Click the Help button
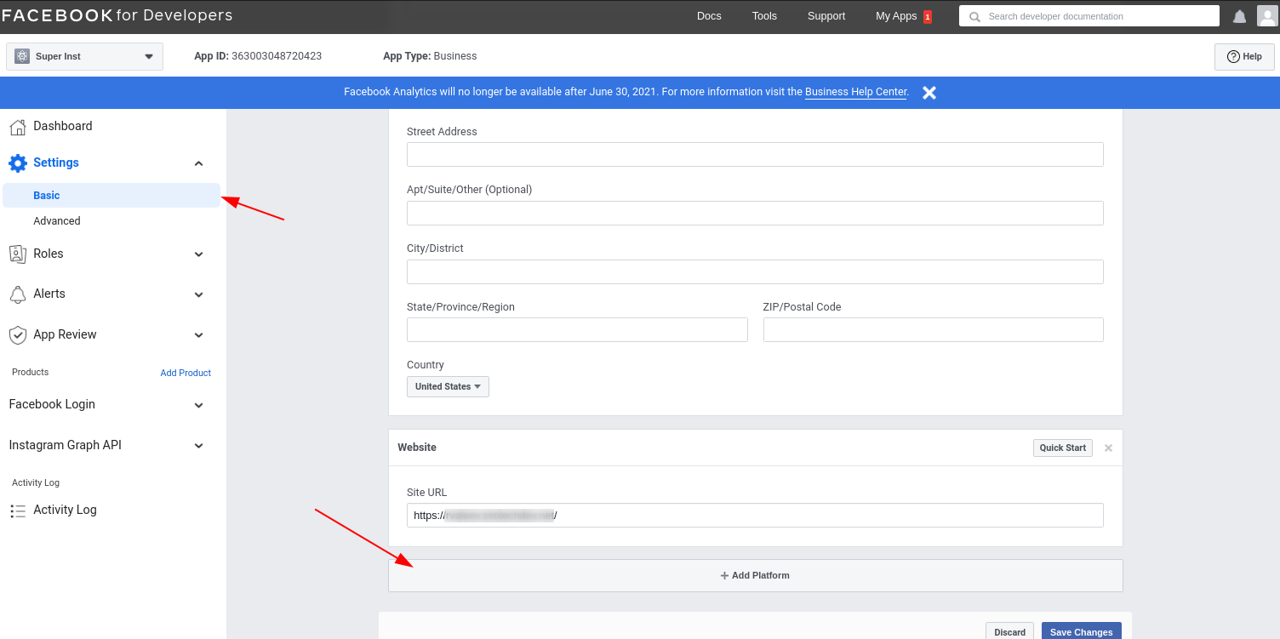1280x639 pixels. pyautogui.click(x=1244, y=56)
